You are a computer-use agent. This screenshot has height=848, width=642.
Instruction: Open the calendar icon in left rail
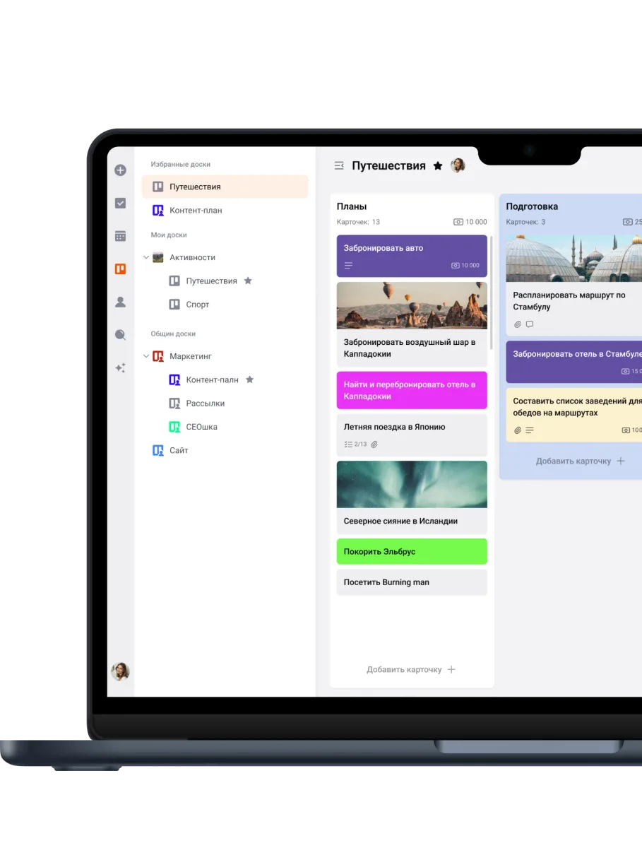click(x=120, y=236)
